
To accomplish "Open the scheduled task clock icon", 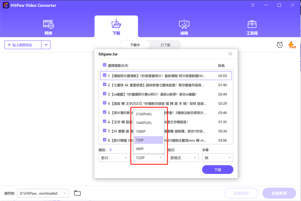I will (x=280, y=45).
